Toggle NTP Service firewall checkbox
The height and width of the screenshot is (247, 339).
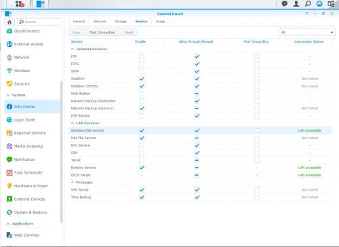(x=197, y=116)
